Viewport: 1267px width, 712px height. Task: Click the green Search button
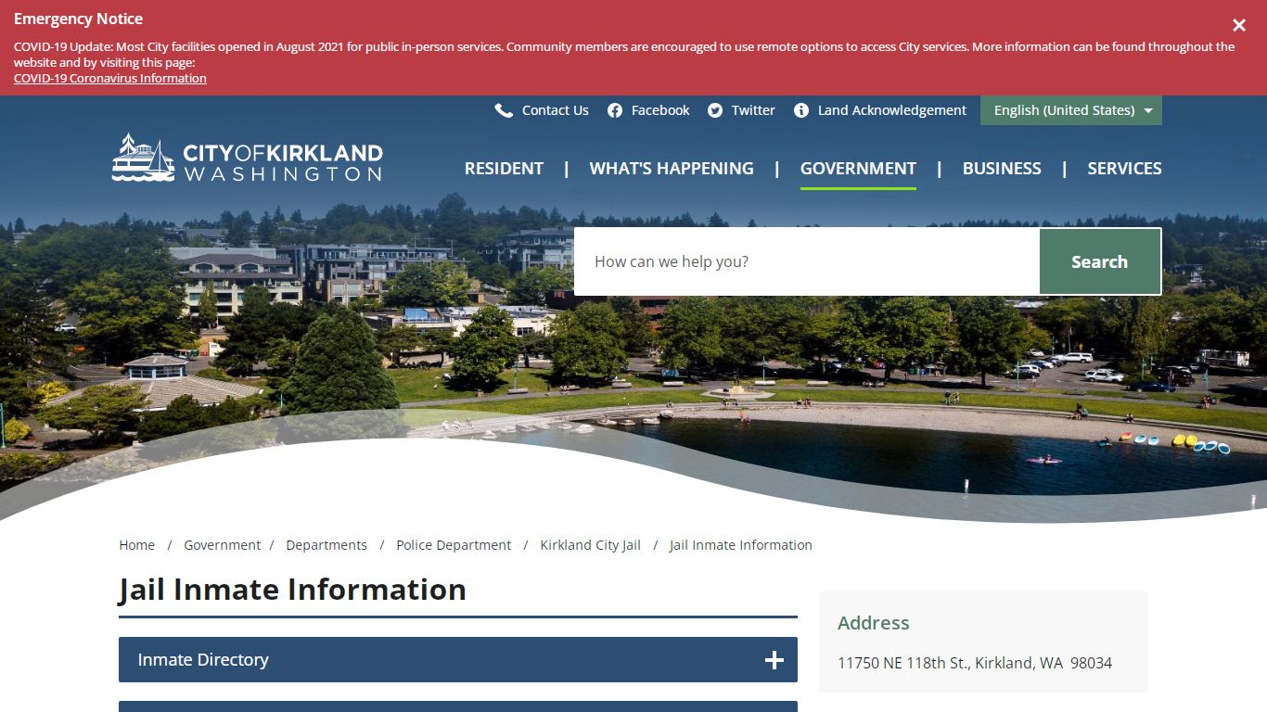click(x=1100, y=261)
